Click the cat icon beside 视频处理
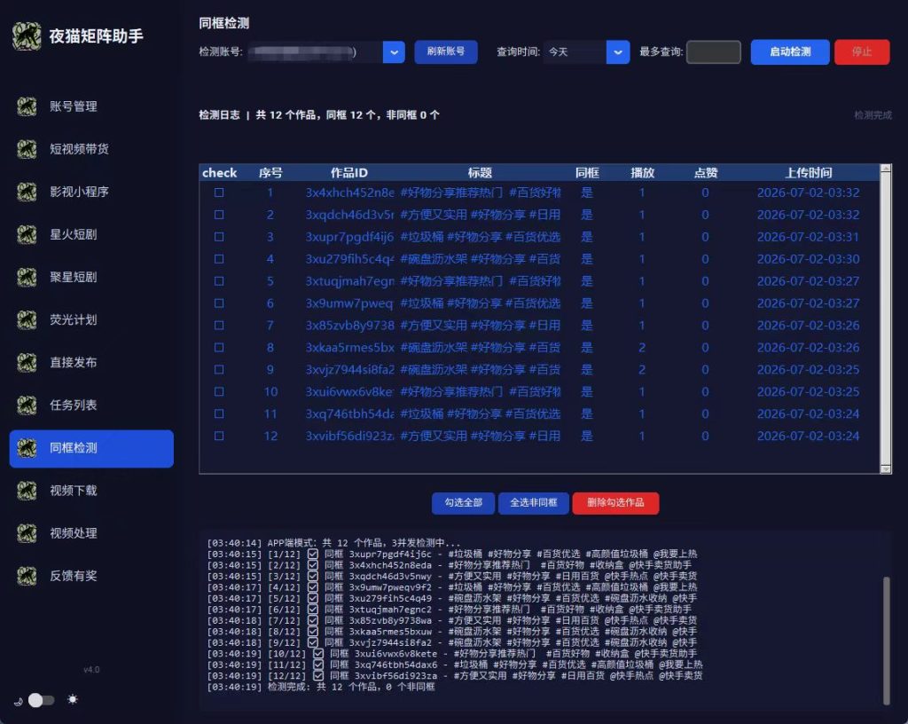Screen dimensions: 908x724 27,533
